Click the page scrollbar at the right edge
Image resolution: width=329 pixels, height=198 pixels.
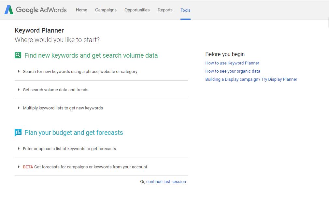pos(328,22)
